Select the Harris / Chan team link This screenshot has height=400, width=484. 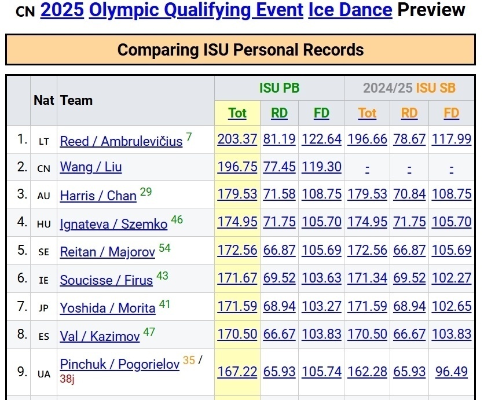[x=98, y=196]
